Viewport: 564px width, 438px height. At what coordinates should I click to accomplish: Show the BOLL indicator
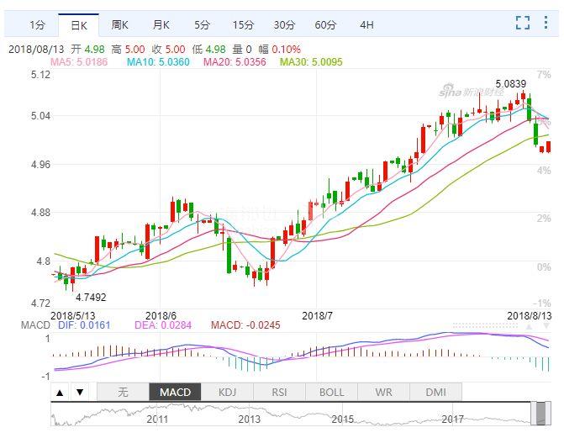[331, 392]
